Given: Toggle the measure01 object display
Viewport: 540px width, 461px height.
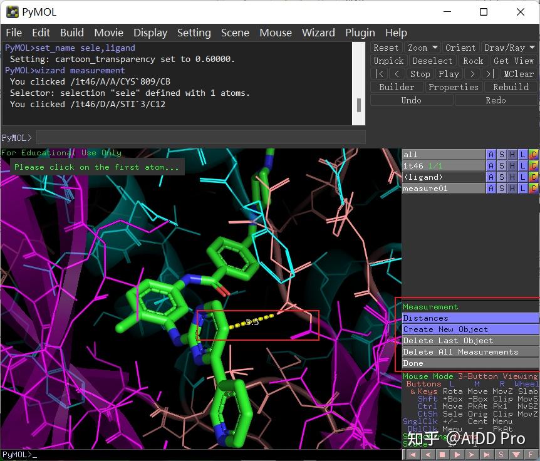Looking at the screenshot, I should click(443, 189).
